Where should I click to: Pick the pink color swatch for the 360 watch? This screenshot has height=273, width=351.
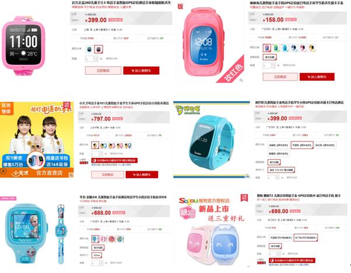[99, 49]
